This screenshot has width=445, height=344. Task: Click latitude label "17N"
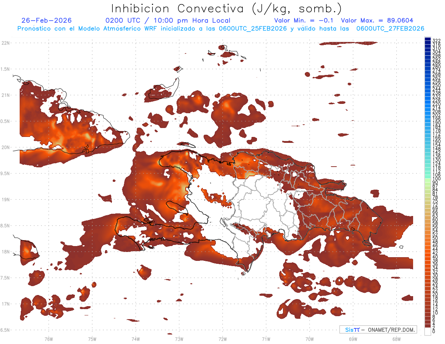click(6, 304)
